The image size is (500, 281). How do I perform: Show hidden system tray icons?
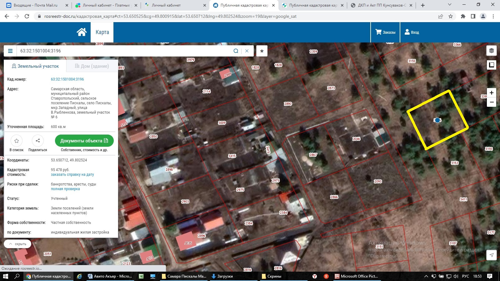tap(426, 276)
